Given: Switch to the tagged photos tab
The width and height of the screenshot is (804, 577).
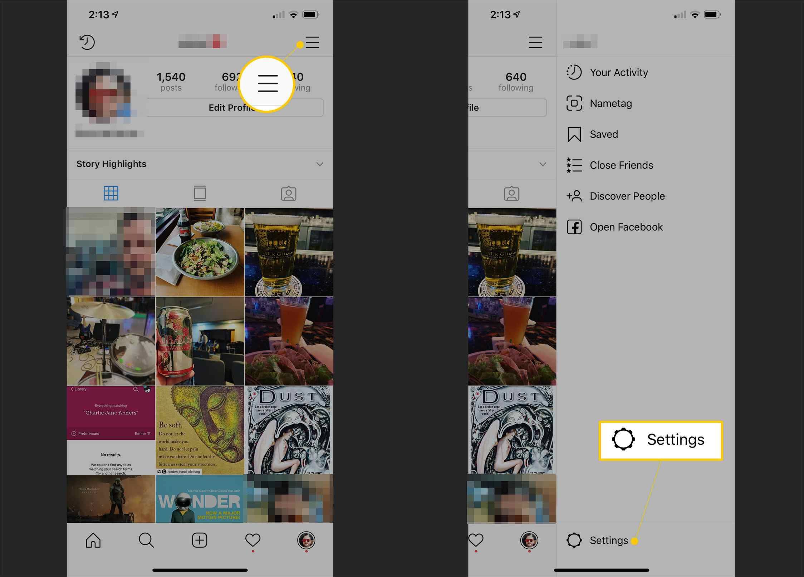Looking at the screenshot, I should click(x=288, y=193).
